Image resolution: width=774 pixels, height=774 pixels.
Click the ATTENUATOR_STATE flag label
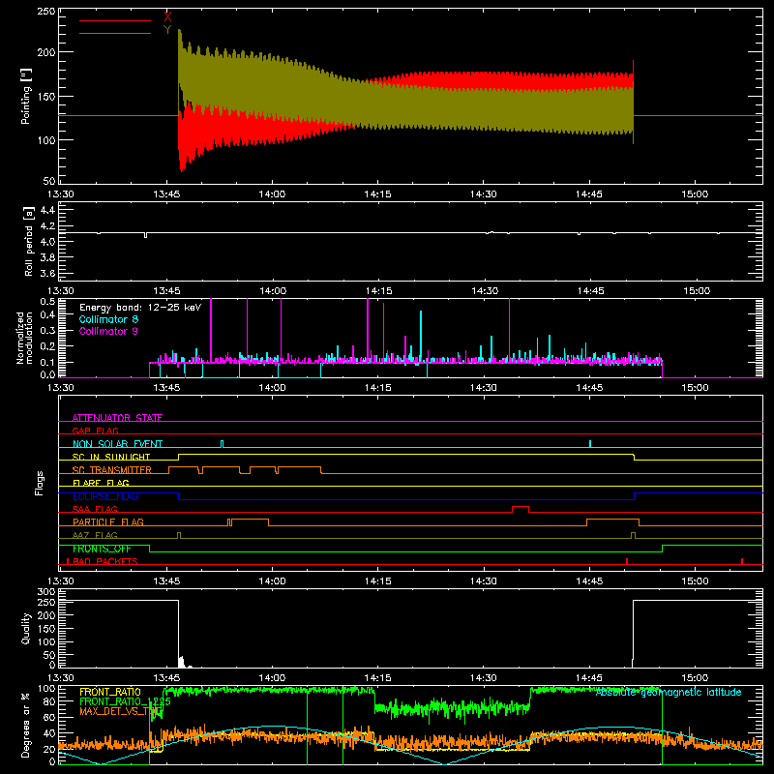[x=117, y=418]
